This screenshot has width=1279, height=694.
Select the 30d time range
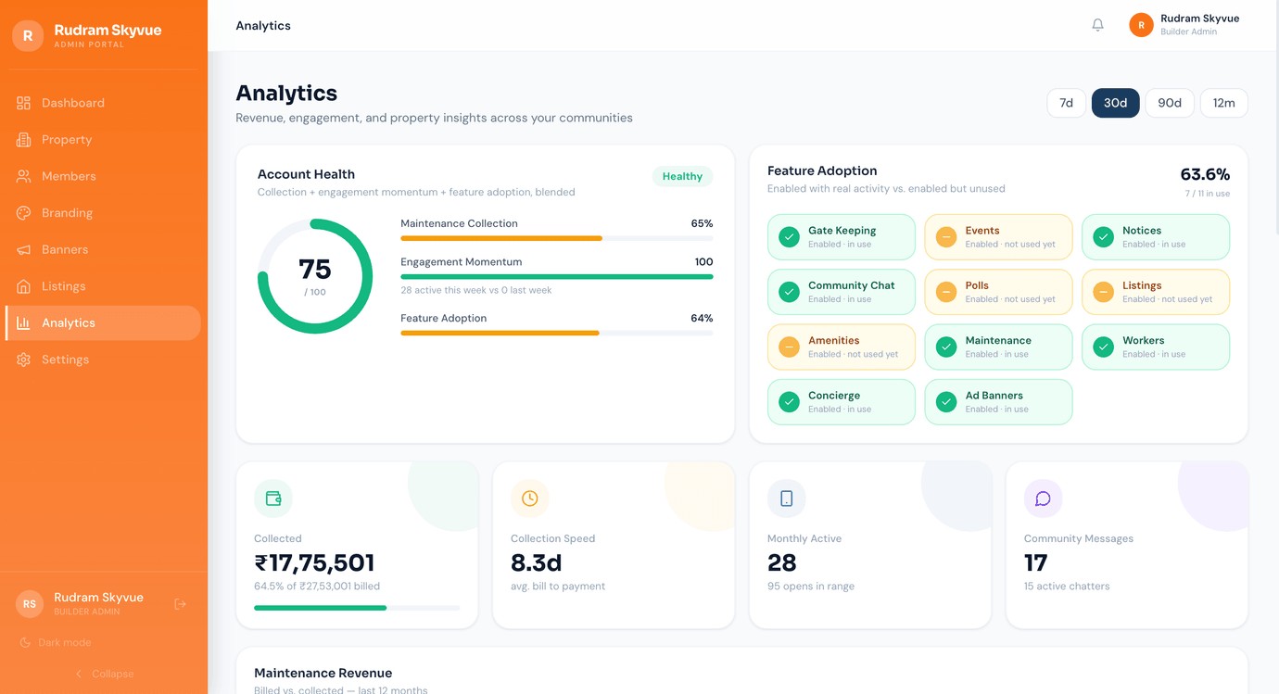pos(1115,103)
